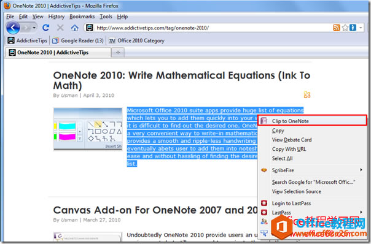371x244 pixels.
Task: Click the date text "March 27, 2010"
Action: [x=102, y=220]
